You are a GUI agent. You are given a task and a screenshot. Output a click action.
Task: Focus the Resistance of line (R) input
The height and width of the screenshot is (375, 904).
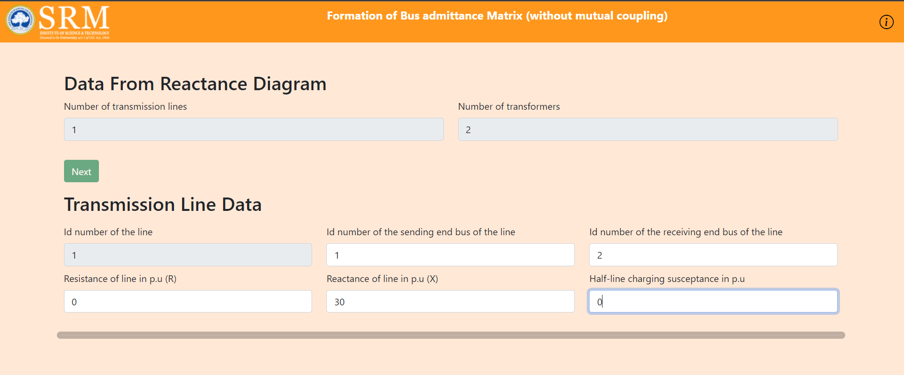[188, 302]
